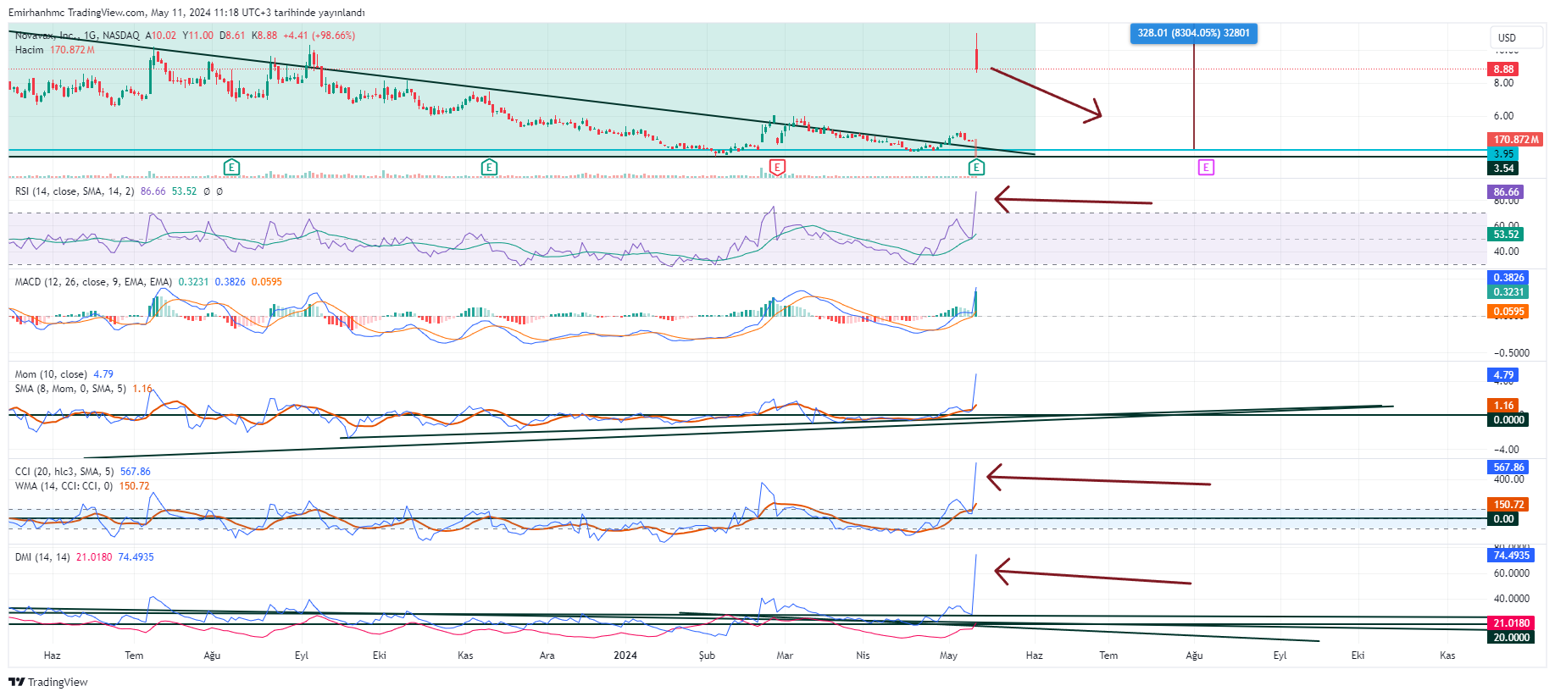Click the black 3.54 price line label

pos(1503,169)
